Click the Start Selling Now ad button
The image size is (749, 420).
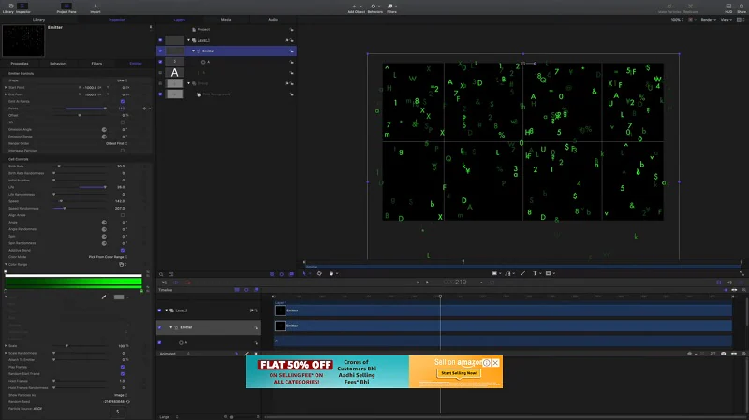coord(459,373)
